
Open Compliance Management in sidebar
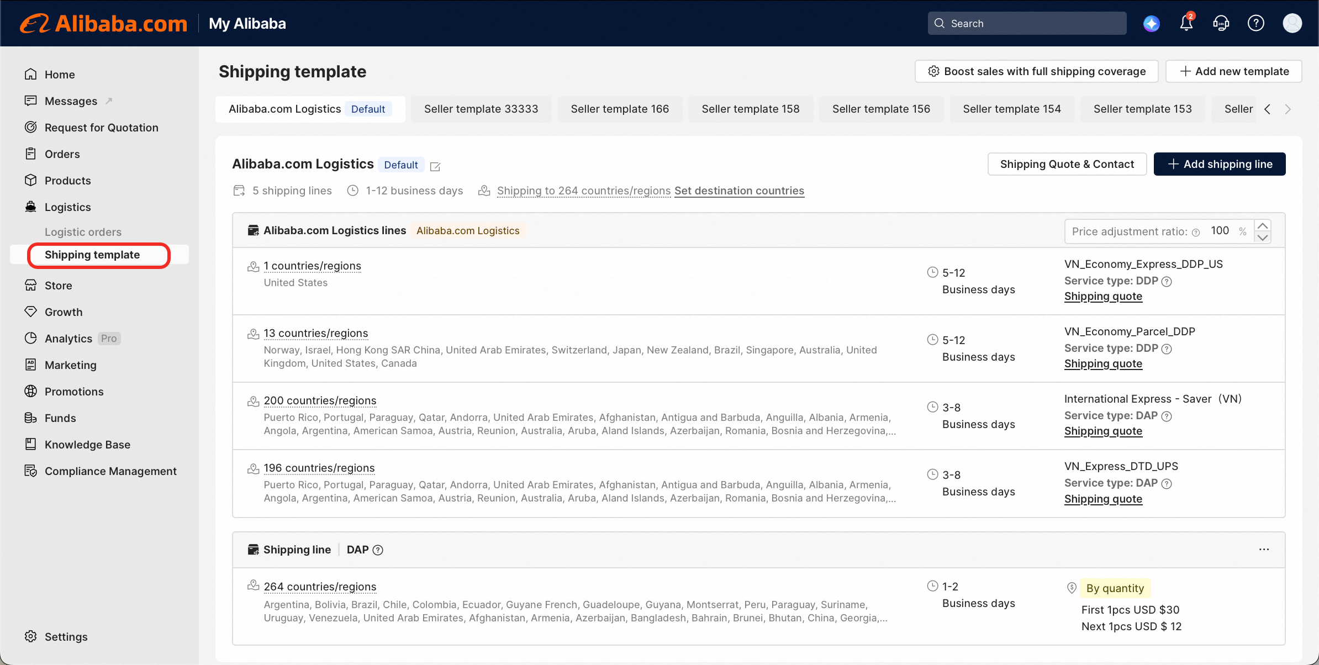tap(110, 471)
